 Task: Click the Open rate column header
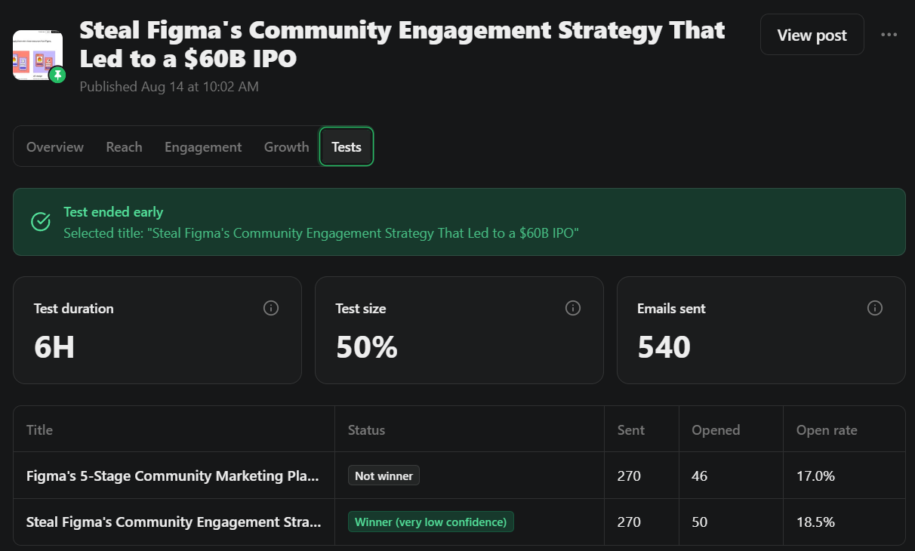[827, 430]
